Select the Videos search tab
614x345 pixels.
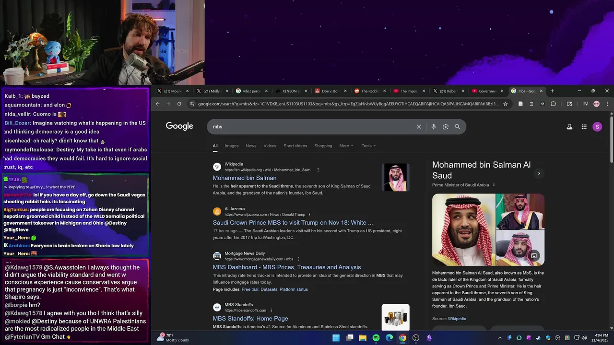[270, 146]
